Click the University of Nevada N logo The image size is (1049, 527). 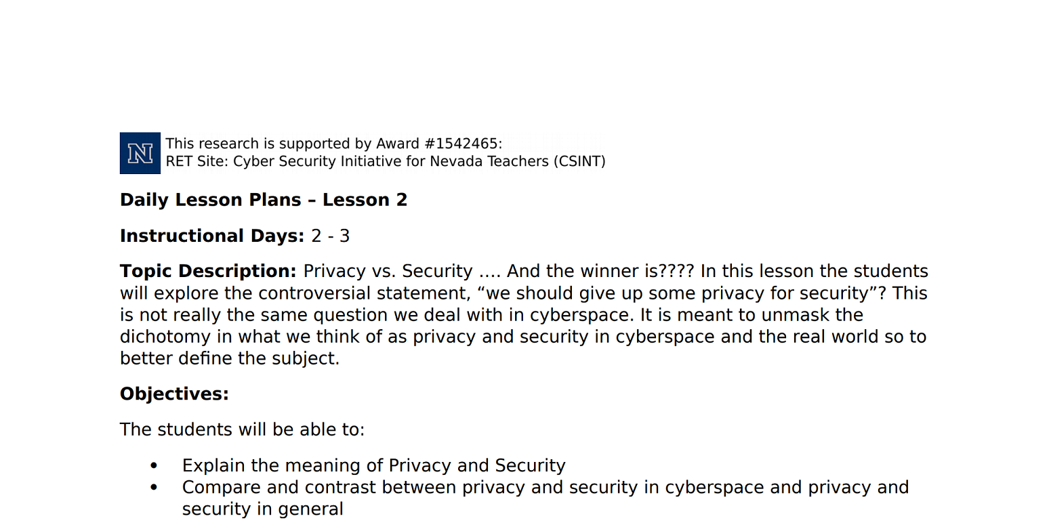(x=140, y=153)
